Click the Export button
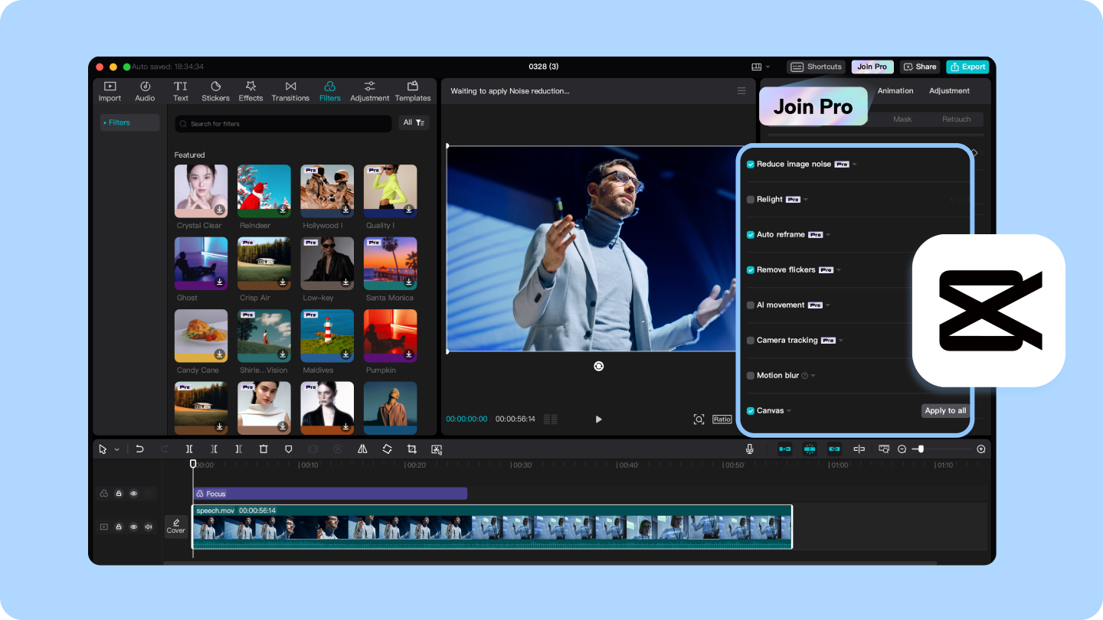 click(967, 67)
